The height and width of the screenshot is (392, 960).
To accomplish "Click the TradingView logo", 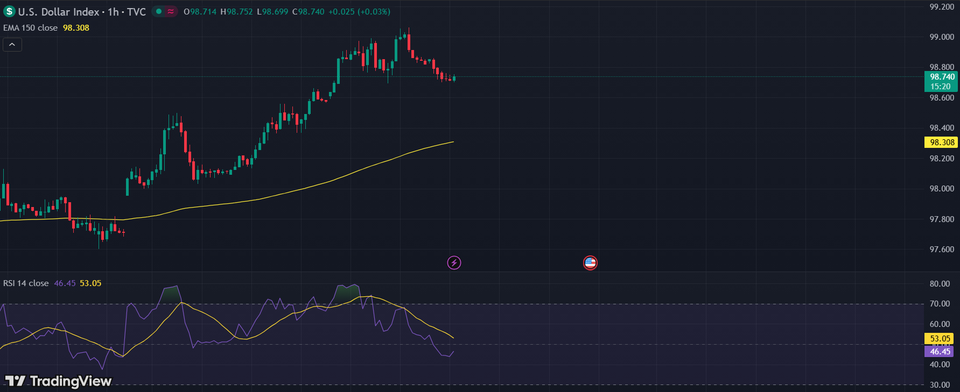I will 58,381.
